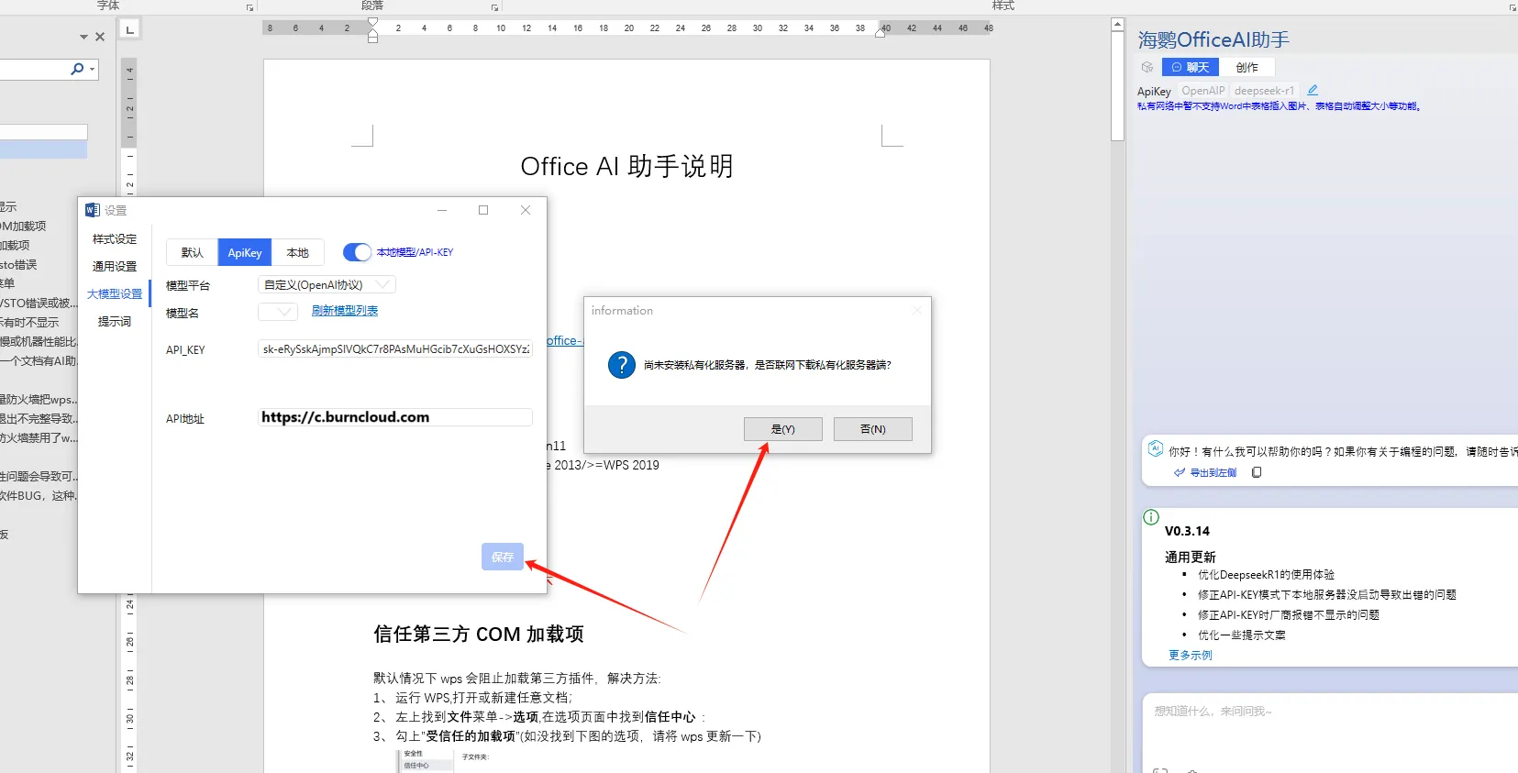Toggle the 本地模型/API-KEY switch
This screenshot has width=1518, height=773.
(357, 252)
